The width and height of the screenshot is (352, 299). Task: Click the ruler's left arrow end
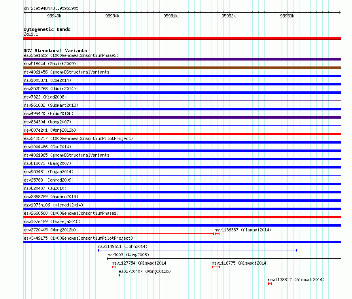pos(25,12)
